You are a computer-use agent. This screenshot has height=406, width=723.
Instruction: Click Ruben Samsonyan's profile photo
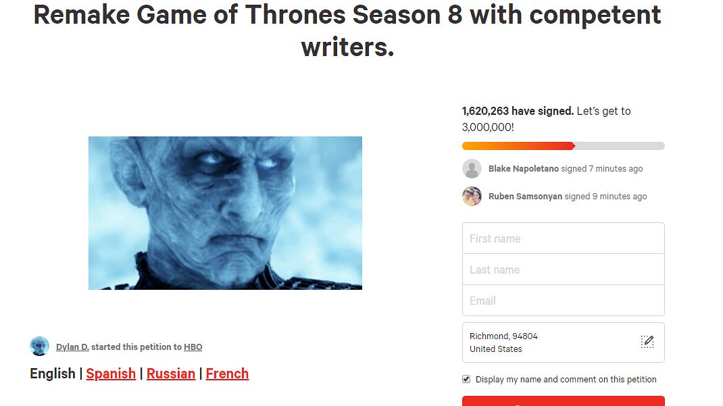pos(472,197)
